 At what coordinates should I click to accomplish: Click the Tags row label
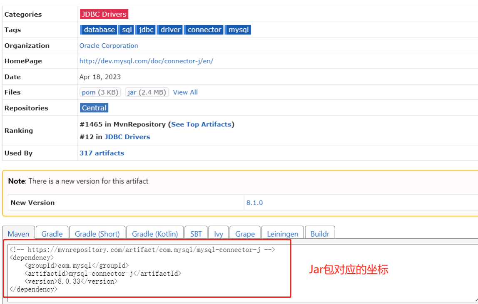(x=12, y=30)
